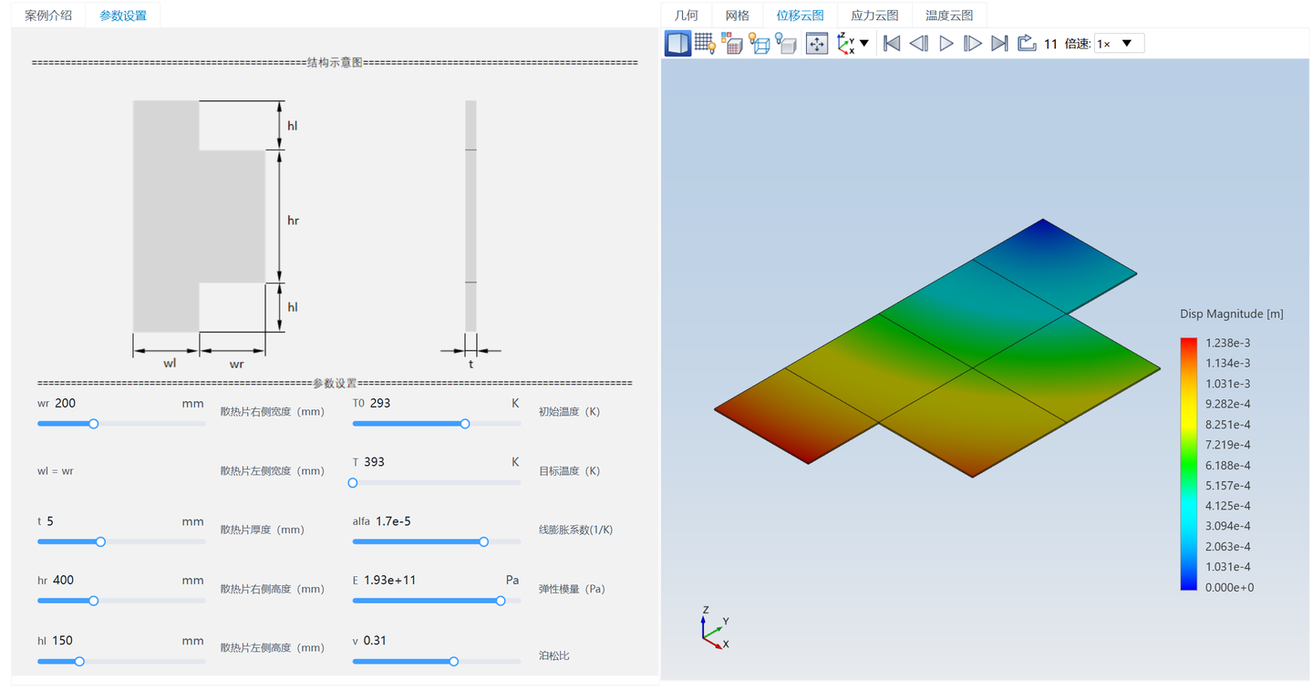Image resolution: width=1313 pixels, height=690 pixels.
Task: Toggle animation loop icon
Action: coord(1027,43)
